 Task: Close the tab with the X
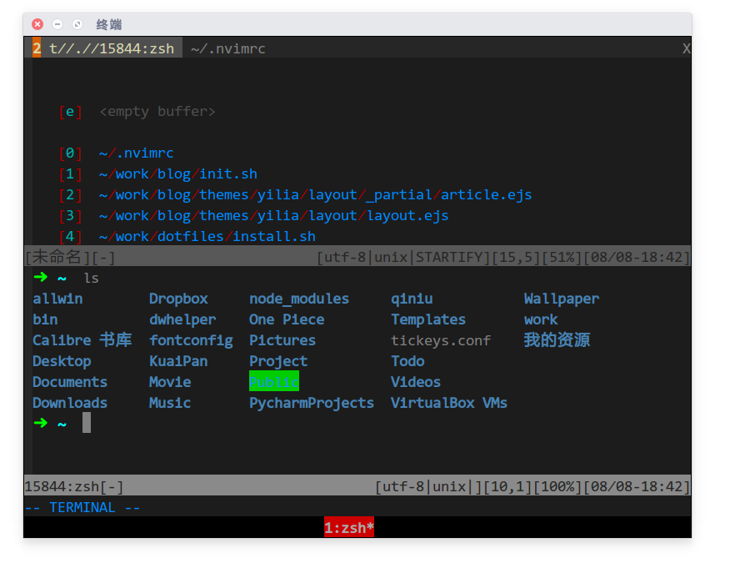(686, 48)
